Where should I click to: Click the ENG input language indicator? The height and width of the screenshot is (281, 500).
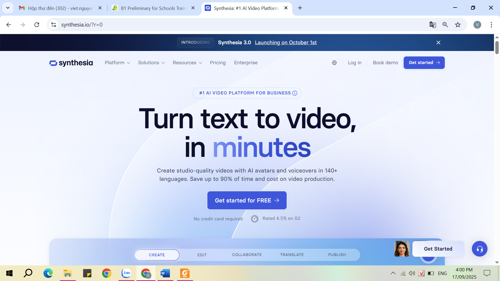(442, 273)
